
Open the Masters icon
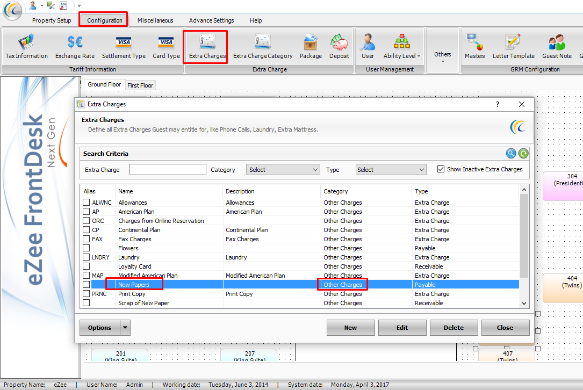[474, 47]
